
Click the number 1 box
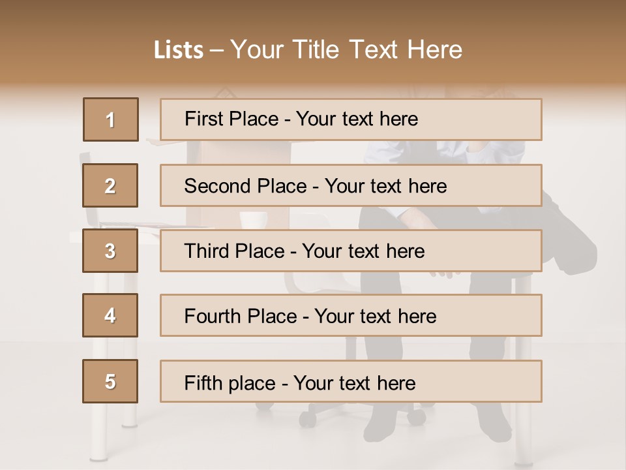point(111,119)
